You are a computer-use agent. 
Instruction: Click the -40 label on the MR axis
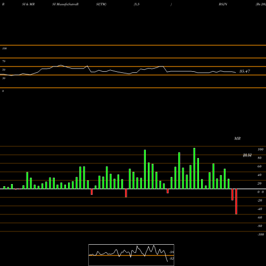pyautogui.click(x=260, y=209)
